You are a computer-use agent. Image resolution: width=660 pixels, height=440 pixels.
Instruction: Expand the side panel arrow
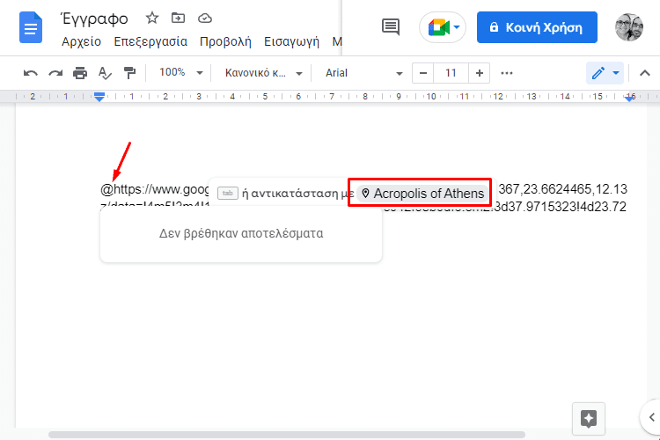[x=651, y=417]
